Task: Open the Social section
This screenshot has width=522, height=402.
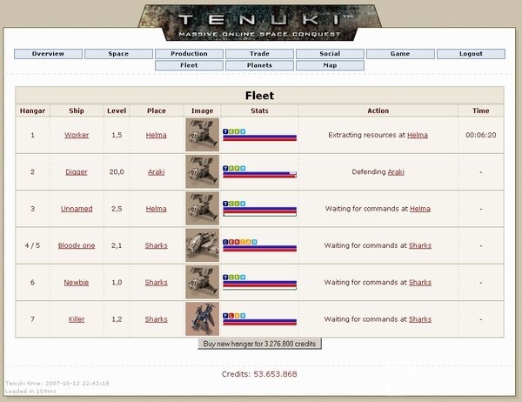Action: pos(330,54)
